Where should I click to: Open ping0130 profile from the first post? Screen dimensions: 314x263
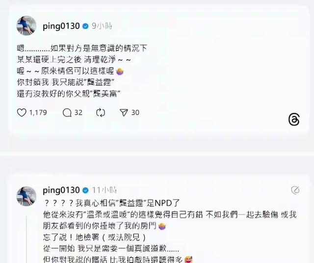61,26
